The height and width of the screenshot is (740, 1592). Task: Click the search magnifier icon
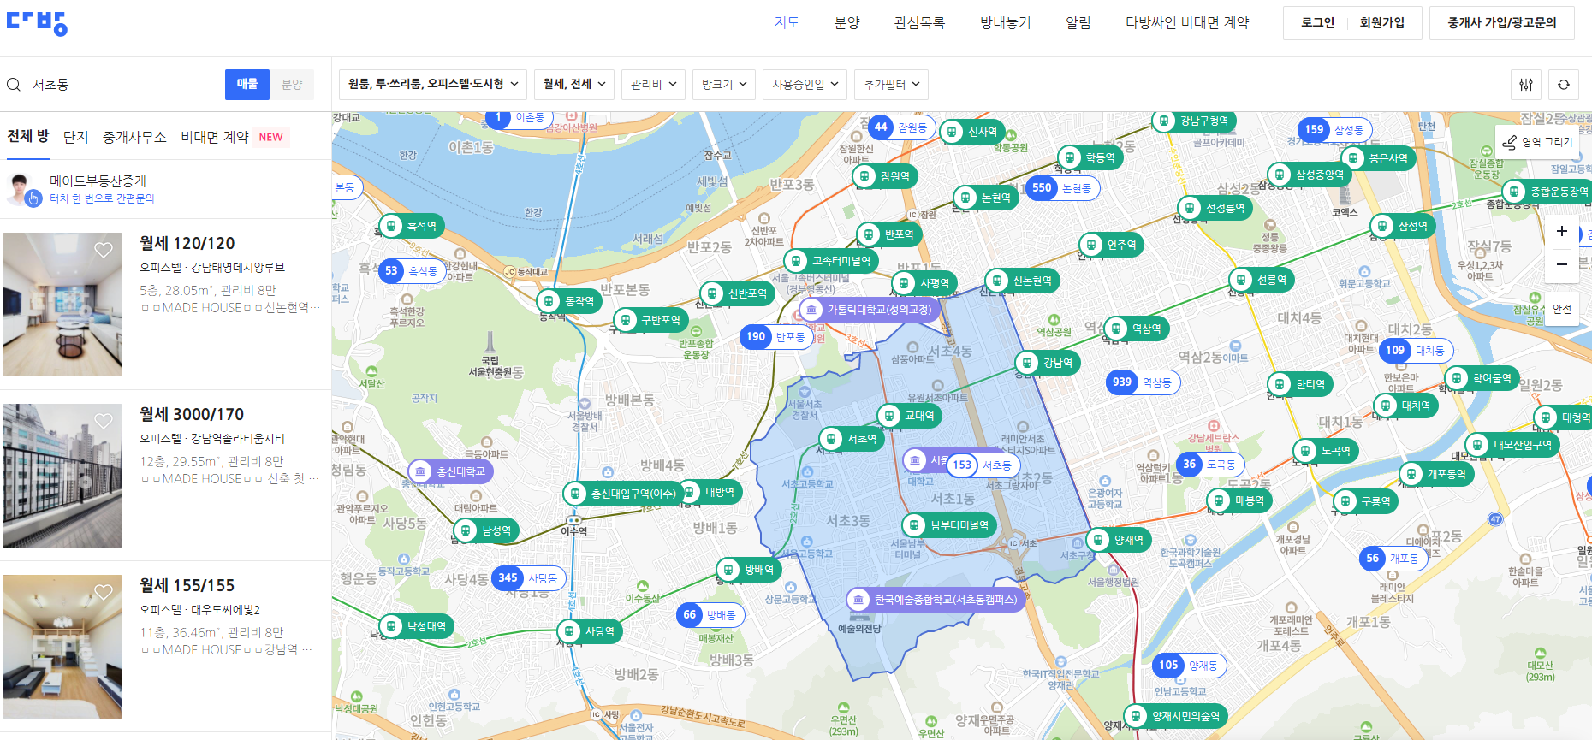[x=14, y=85]
